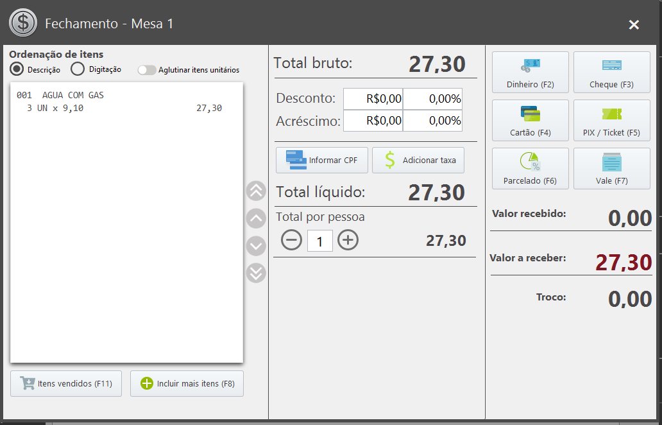Screen dimensions: 662x425
Task: Select Vale (F7) voucher payment
Action: (612, 169)
